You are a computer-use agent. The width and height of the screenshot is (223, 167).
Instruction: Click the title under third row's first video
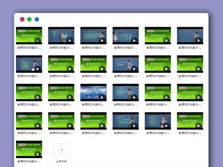pyautogui.click(x=29, y=105)
